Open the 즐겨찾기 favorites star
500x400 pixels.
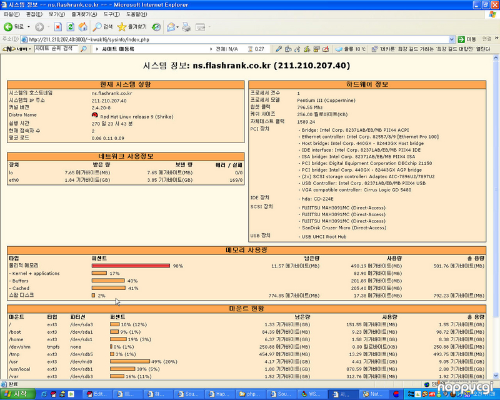coord(132,27)
